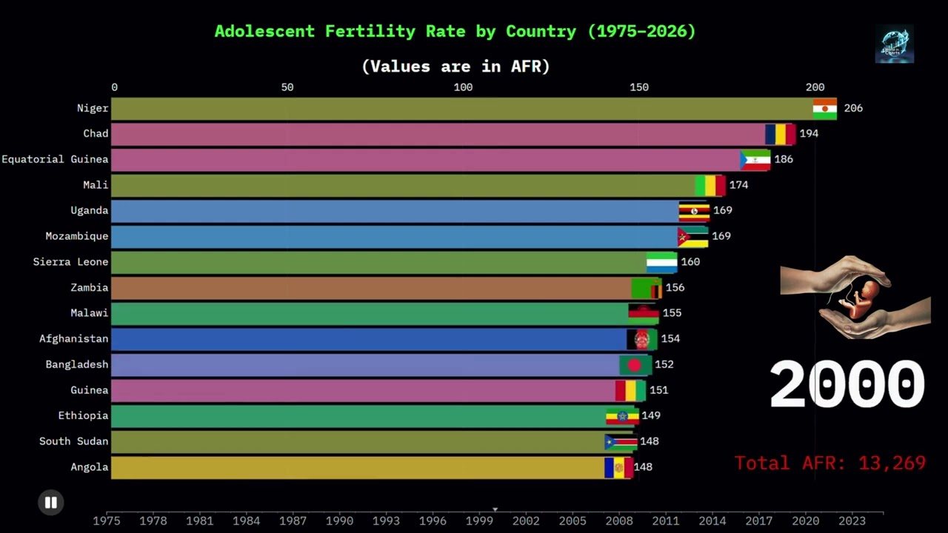Click the '(Values are in AFR)' subtitle

tap(455, 66)
